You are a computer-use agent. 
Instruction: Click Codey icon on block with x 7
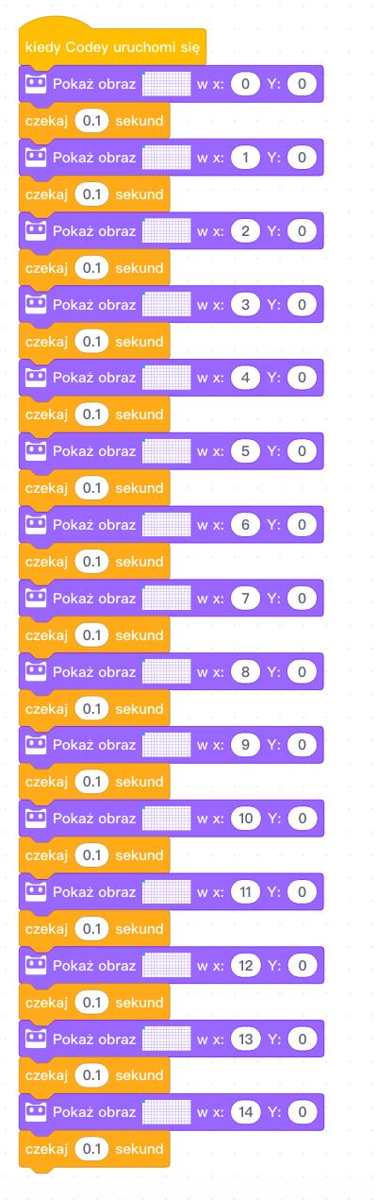click(37, 599)
